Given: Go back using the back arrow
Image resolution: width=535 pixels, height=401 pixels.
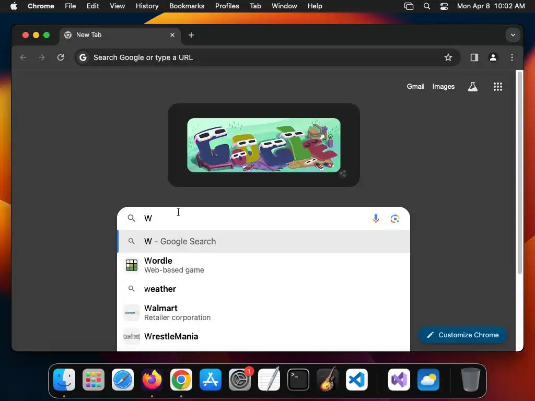Looking at the screenshot, I should click(23, 57).
